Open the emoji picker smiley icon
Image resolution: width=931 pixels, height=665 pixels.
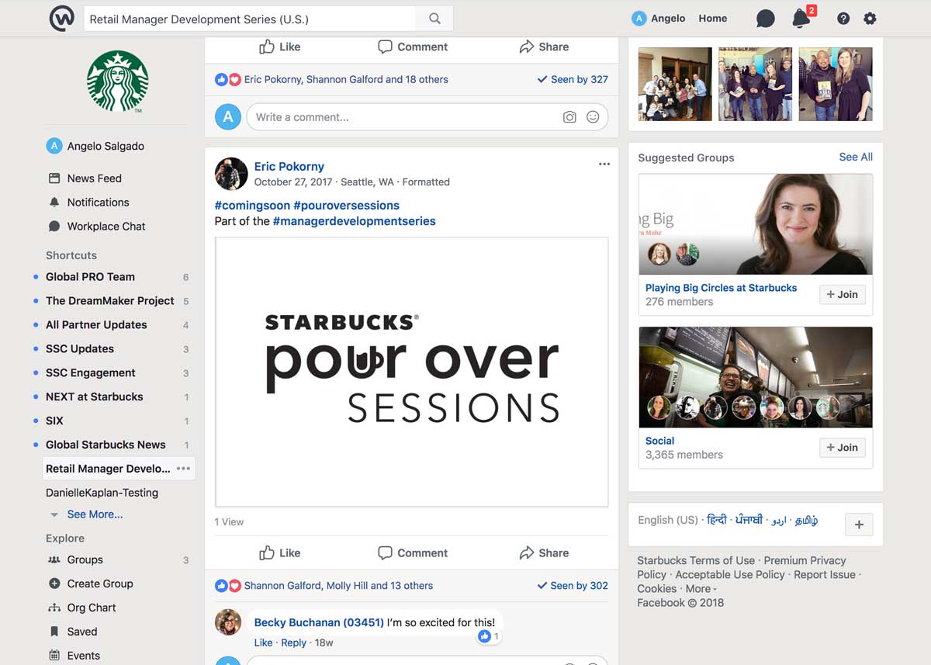[x=593, y=117]
